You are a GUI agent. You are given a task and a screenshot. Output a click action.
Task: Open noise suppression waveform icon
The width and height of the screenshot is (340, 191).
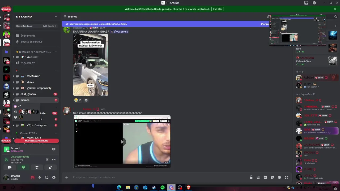click(47, 159)
